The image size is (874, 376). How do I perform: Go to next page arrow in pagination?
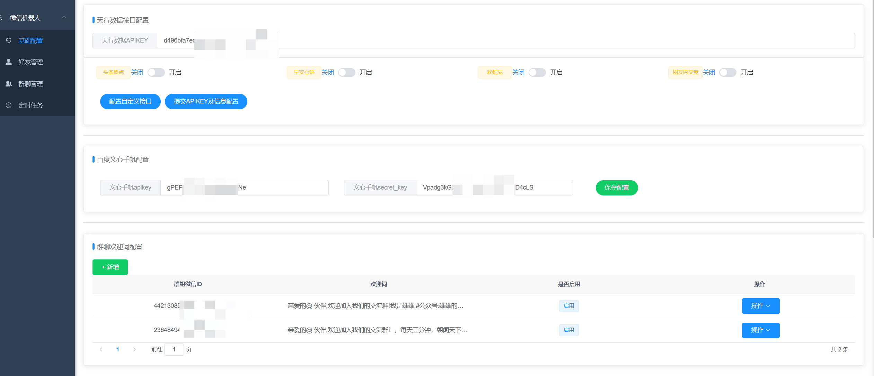click(134, 349)
